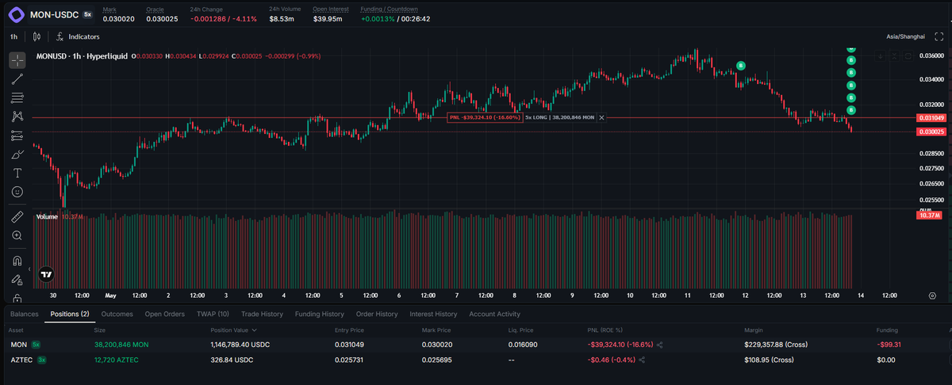The width and height of the screenshot is (952, 385).
Task: Click the 5x LONG position label on chart
Action: pyautogui.click(x=559, y=117)
